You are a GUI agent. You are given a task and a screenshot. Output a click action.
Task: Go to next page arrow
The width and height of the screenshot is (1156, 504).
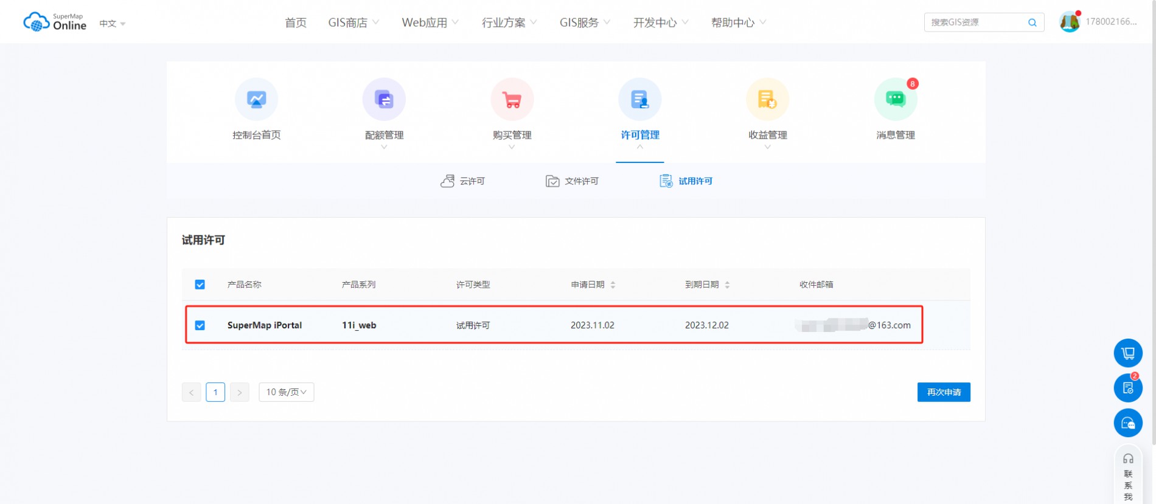(240, 392)
